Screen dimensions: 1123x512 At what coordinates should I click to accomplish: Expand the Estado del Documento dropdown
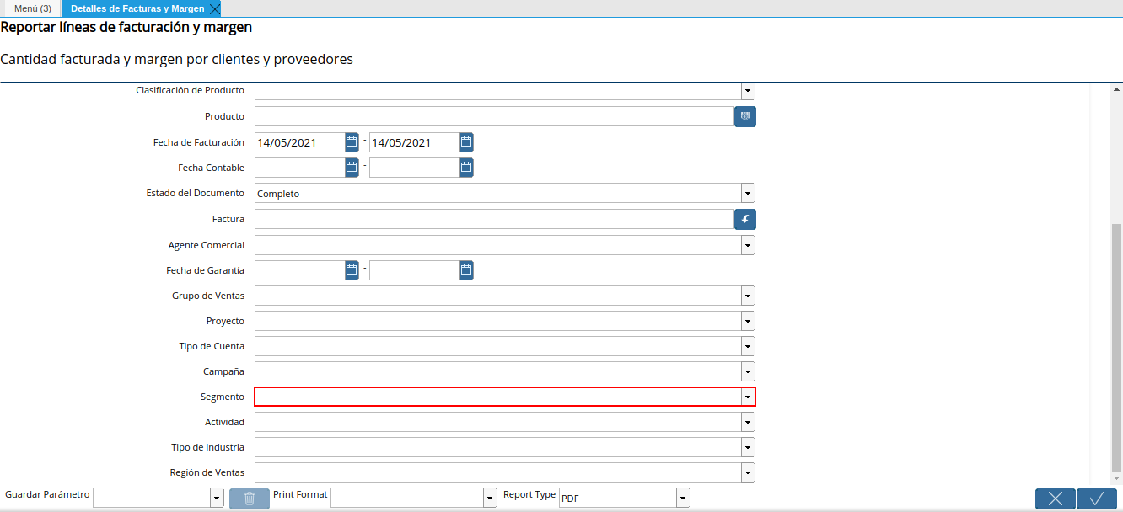tap(748, 194)
